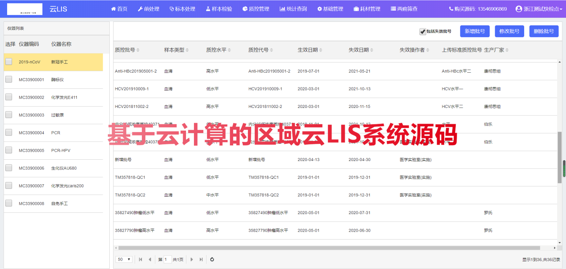Click the table horizontal scrollbar

[329, 248]
